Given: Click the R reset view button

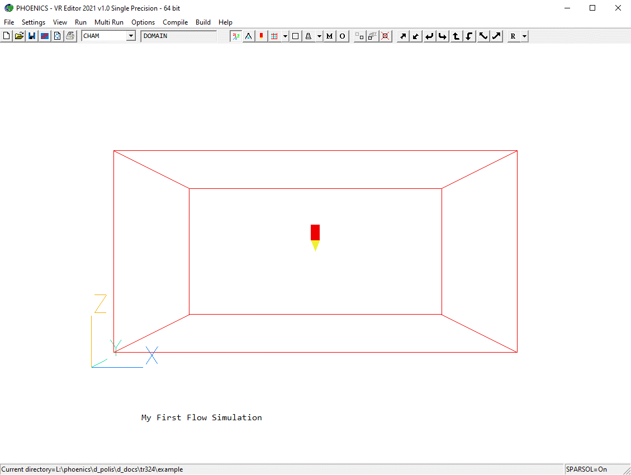Looking at the screenshot, I should (x=513, y=36).
